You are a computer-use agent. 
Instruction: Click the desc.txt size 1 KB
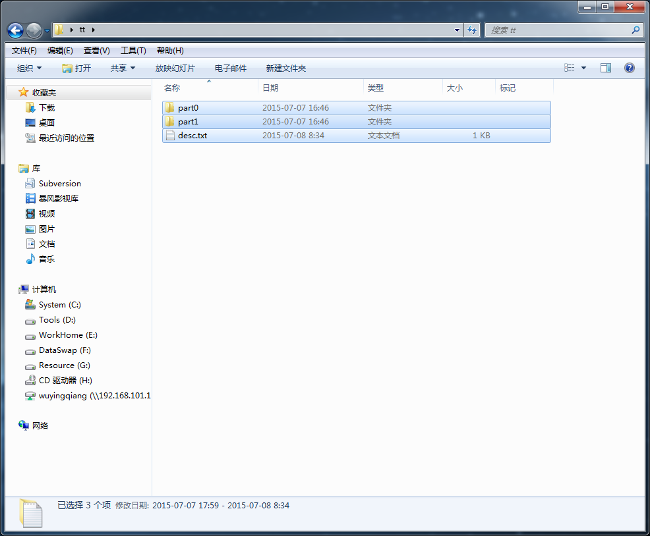pyautogui.click(x=481, y=136)
